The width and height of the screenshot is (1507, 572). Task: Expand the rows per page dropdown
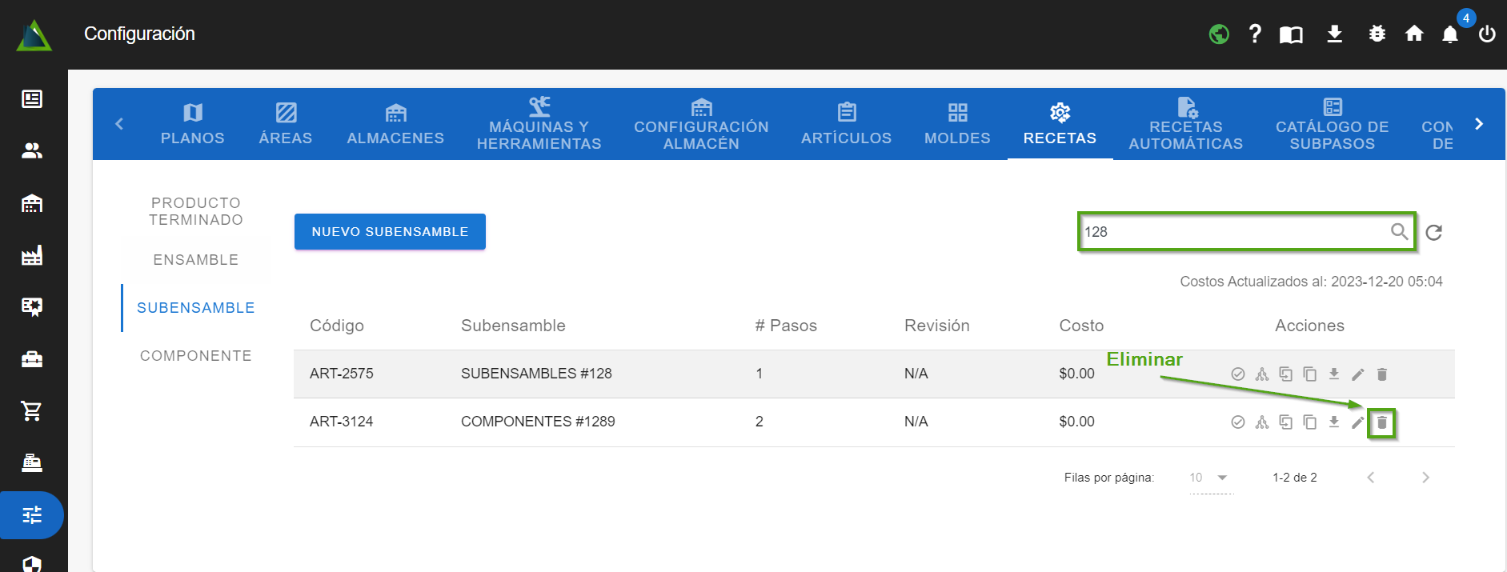[x=1209, y=478]
